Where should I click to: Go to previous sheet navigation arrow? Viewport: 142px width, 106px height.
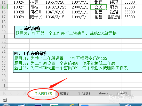point(11,93)
